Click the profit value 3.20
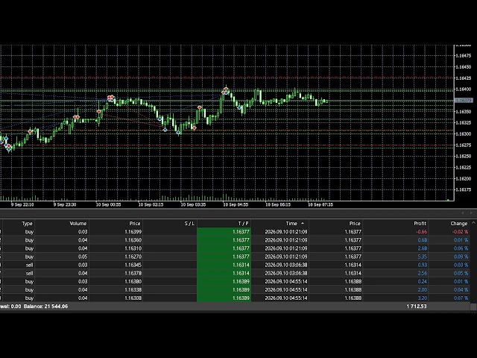The width and height of the screenshot is (477, 358). pos(423,298)
